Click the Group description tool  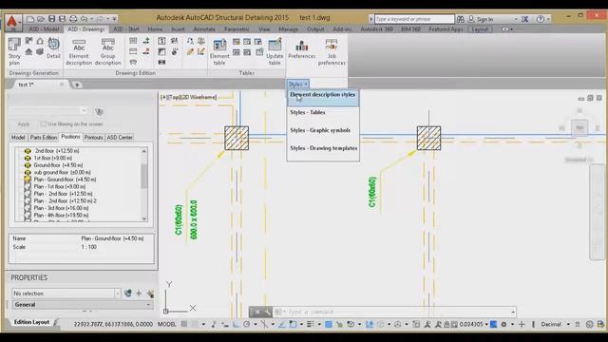[107, 51]
